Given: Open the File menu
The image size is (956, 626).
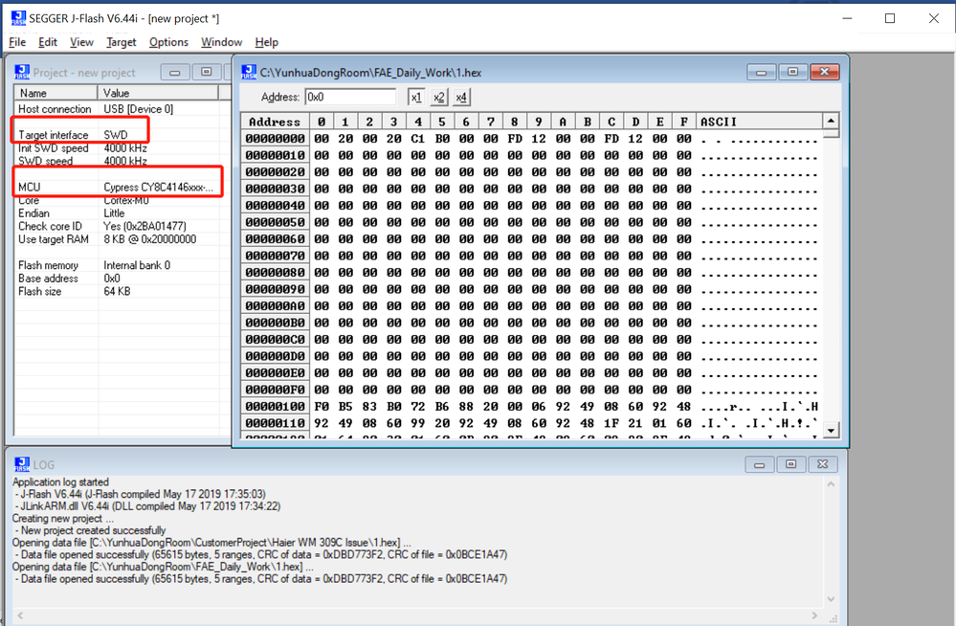Looking at the screenshot, I should 16,42.
